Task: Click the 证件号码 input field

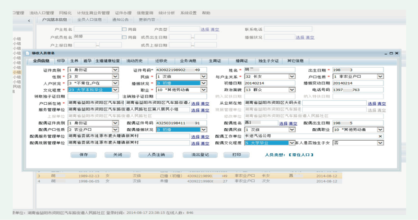Action: (x=181, y=70)
